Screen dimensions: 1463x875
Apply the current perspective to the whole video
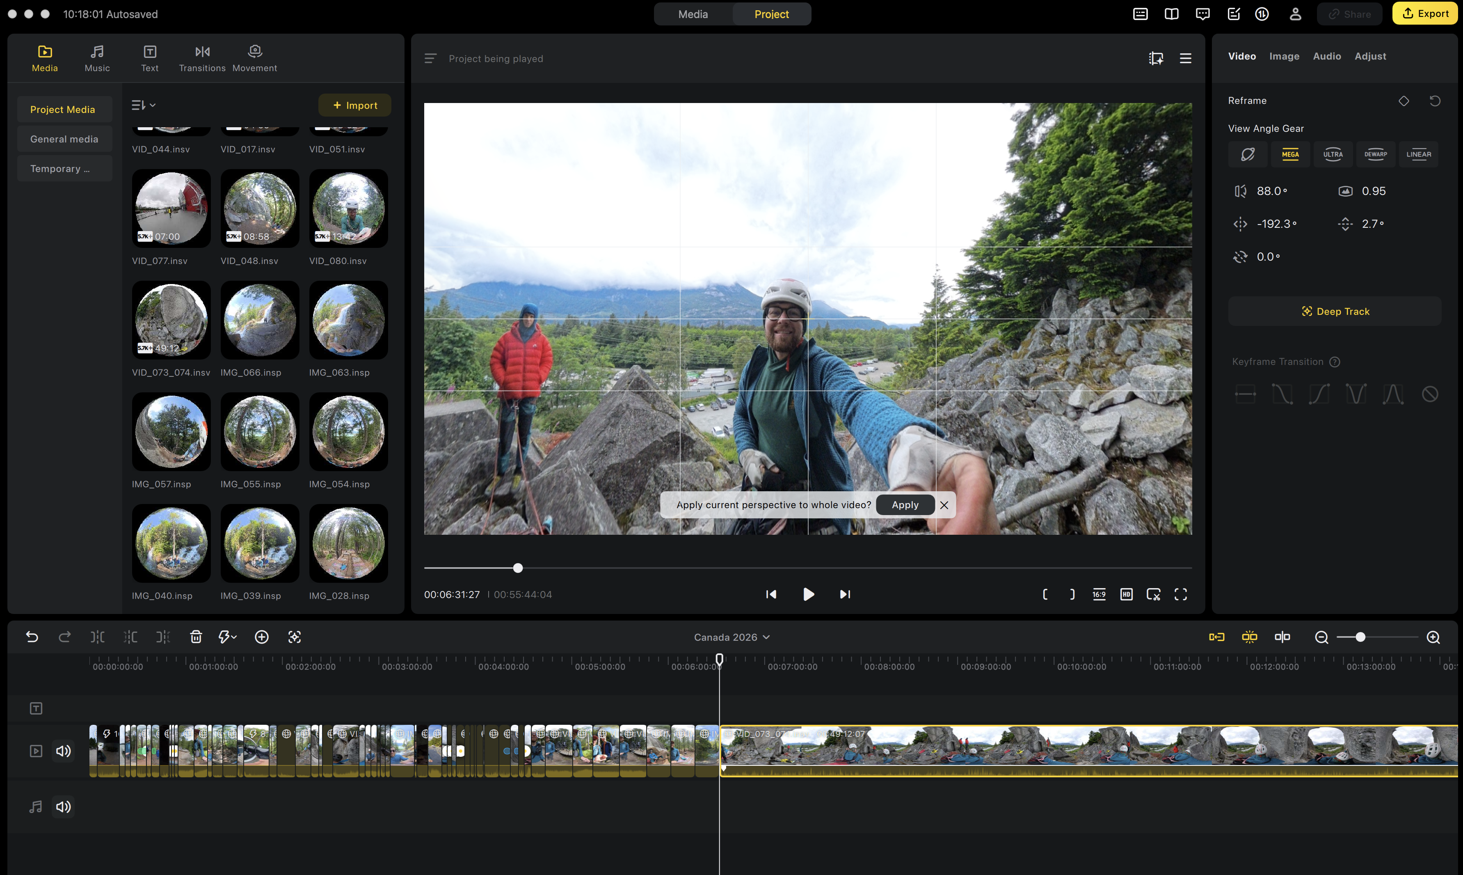pyautogui.click(x=904, y=505)
